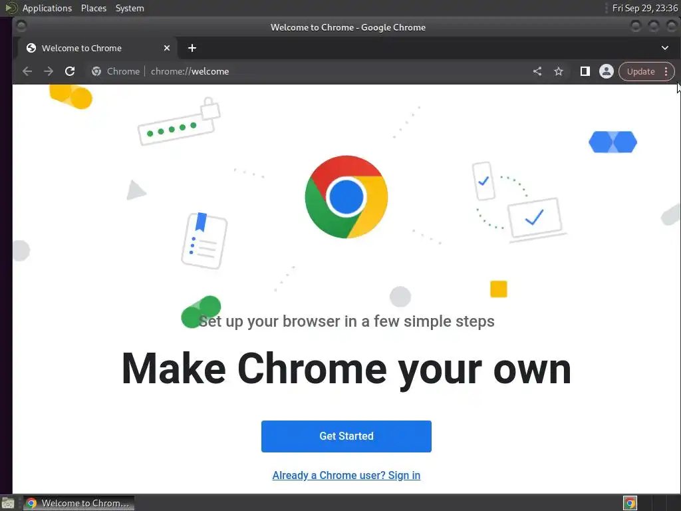Open the three-dot Chrome menu
The width and height of the screenshot is (681, 511).
click(666, 72)
